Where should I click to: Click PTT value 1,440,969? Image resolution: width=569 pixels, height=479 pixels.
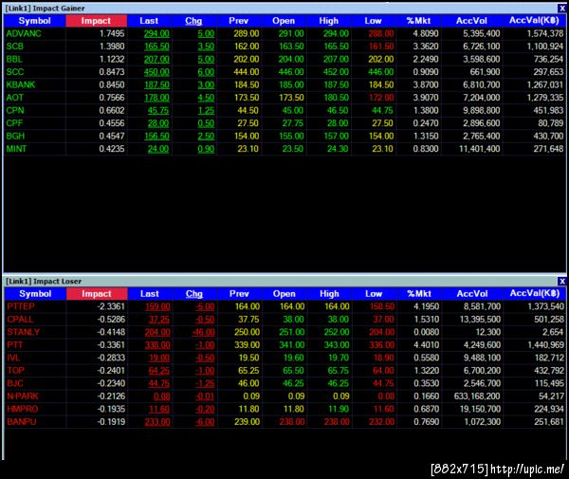coord(546,345)
